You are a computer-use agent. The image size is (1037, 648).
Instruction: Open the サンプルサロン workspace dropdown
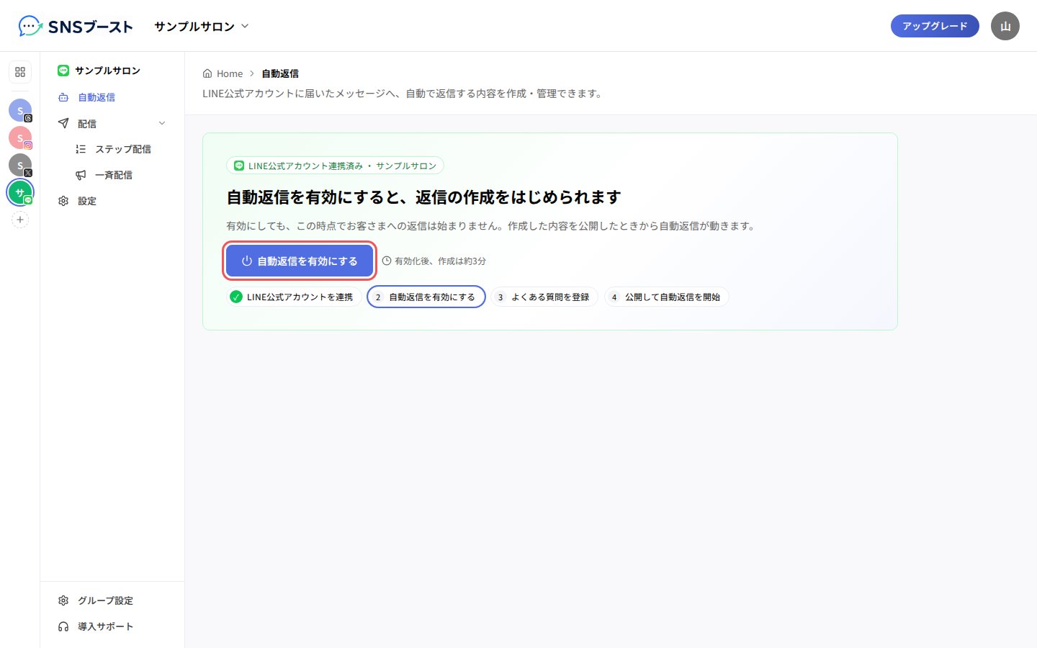(202, 27)
